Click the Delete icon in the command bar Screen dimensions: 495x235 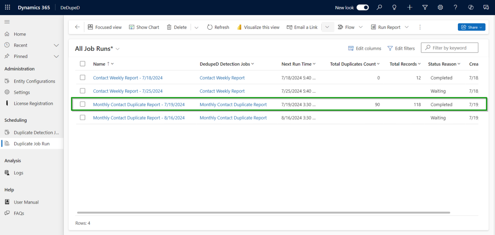[176, 27]
